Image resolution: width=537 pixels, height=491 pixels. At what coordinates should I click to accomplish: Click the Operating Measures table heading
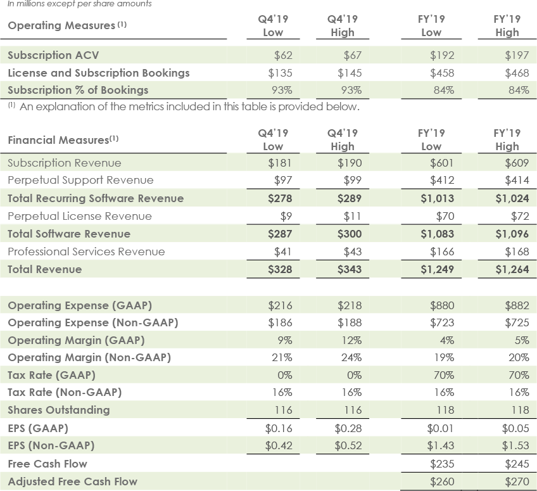coord(60,26)
